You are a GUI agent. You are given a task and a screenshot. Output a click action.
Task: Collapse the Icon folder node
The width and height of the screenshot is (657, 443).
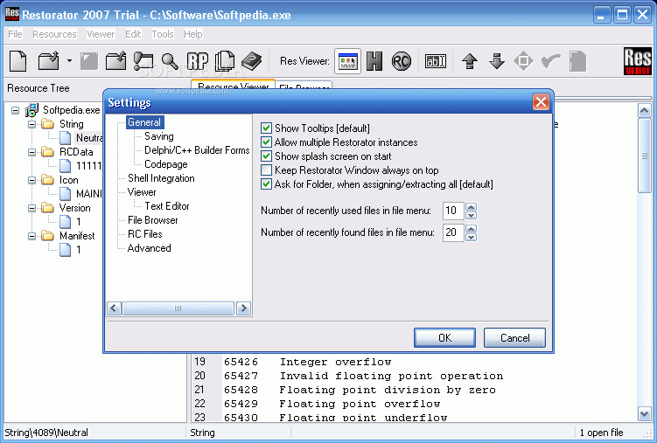tap(31, 180)
